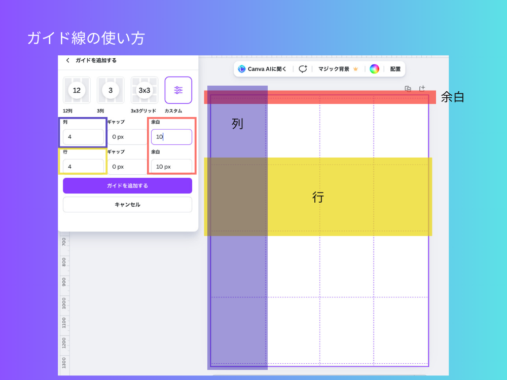This screenshot has height=380, width=507.
Task: Open the rainbow background color picker
Action: (374, 69)
